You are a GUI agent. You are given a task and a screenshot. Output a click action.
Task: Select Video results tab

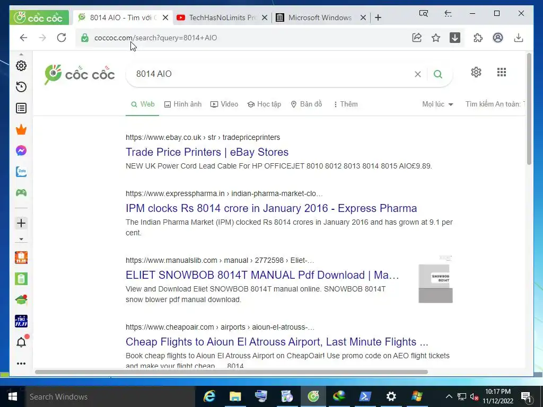[x=224, y=104]
